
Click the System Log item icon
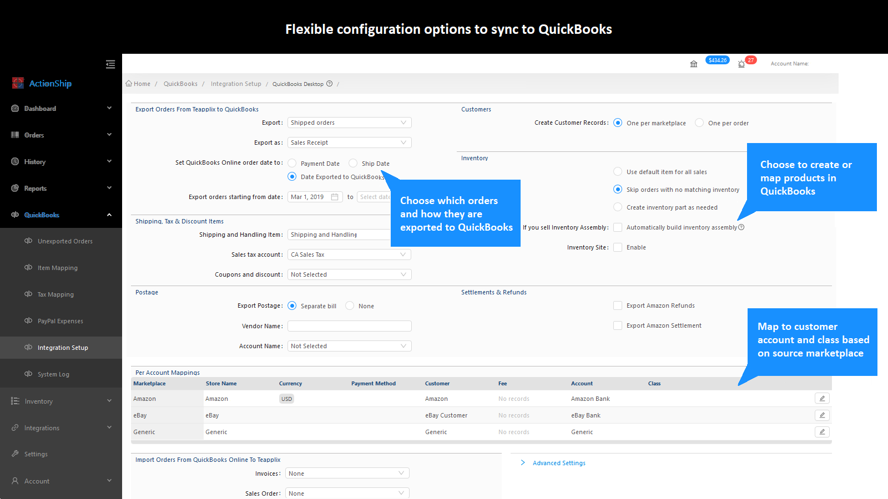[x=28, y=374]
